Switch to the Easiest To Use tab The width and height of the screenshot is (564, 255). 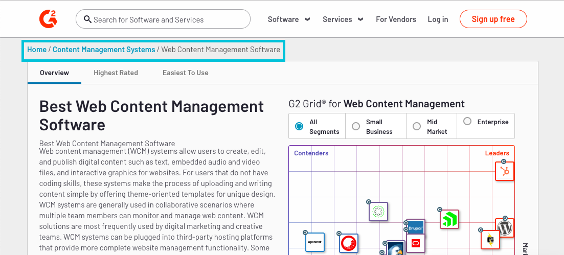tap(185, 73)
